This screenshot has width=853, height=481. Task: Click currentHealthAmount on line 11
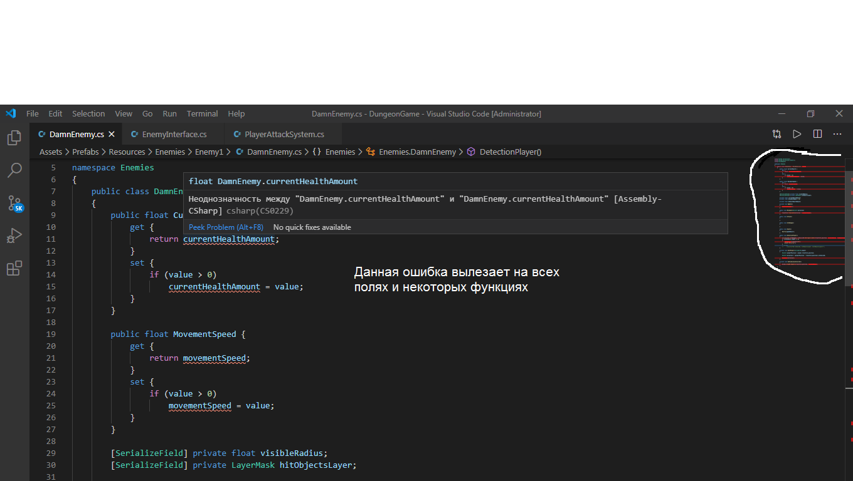[228, 239]
